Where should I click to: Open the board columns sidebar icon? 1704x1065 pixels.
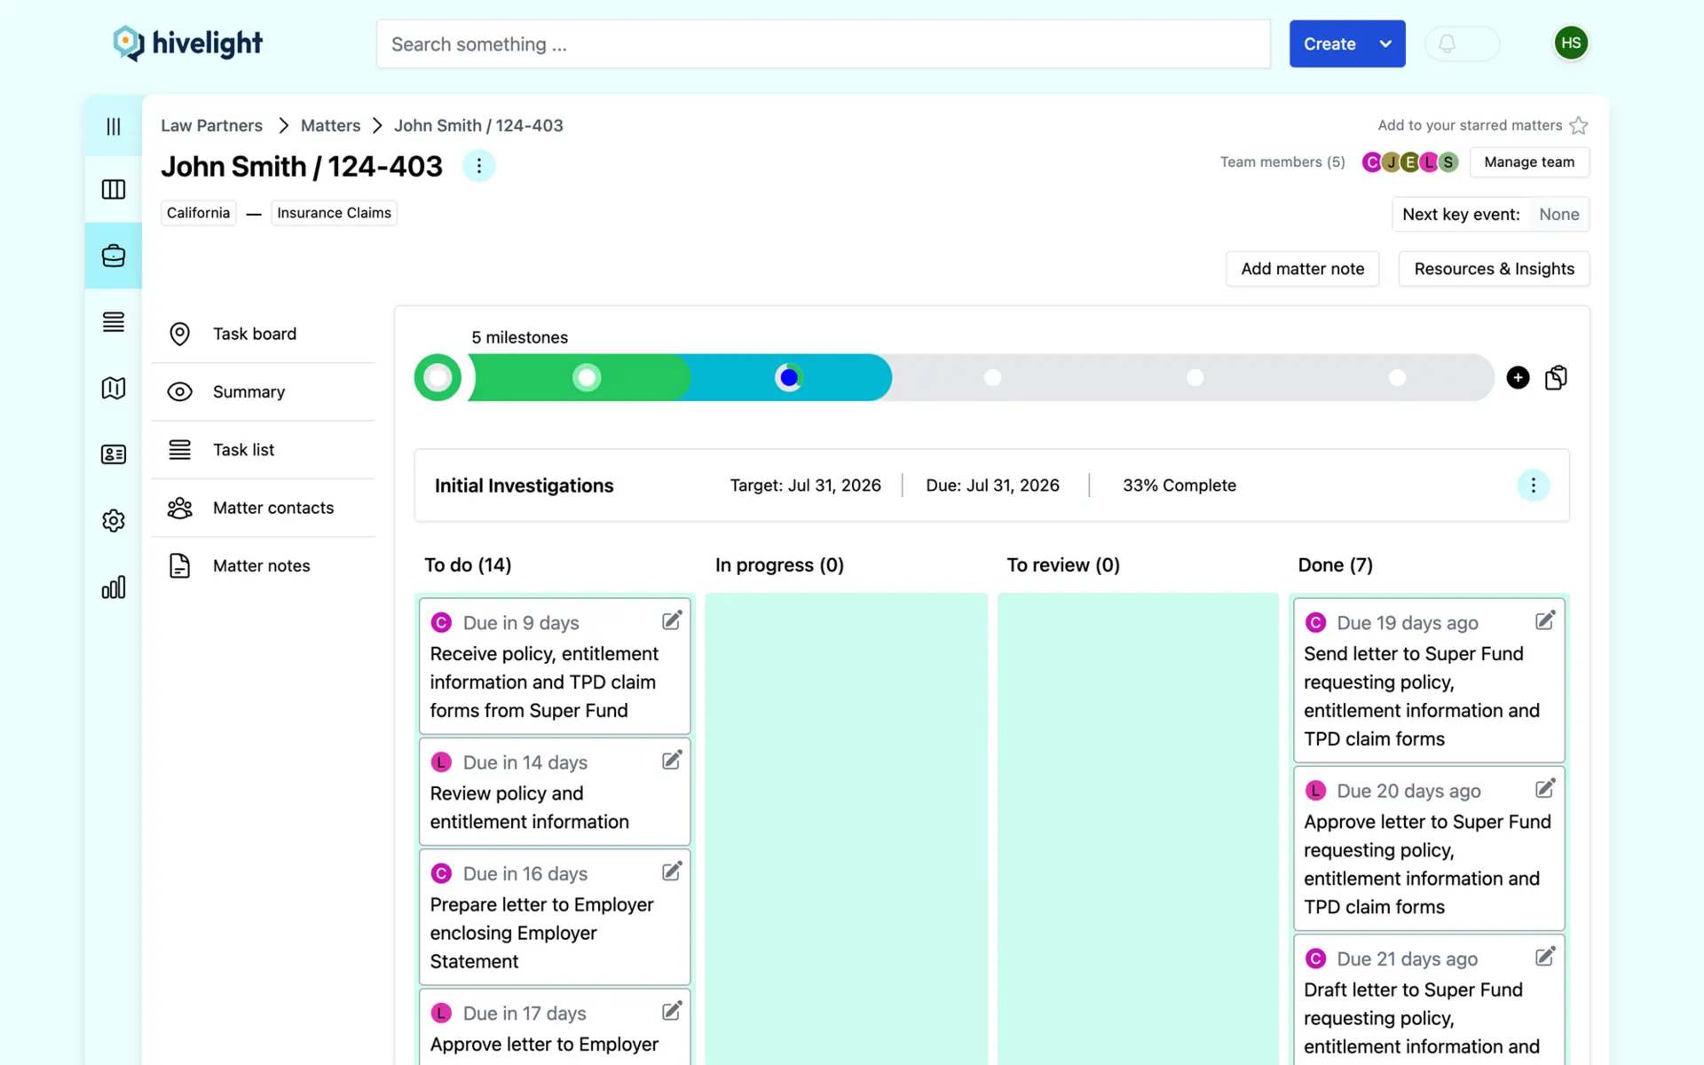pyautogui.click(x=114, y=189)
